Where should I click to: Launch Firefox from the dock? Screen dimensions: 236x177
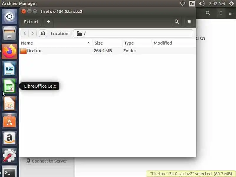pos(9,51)
